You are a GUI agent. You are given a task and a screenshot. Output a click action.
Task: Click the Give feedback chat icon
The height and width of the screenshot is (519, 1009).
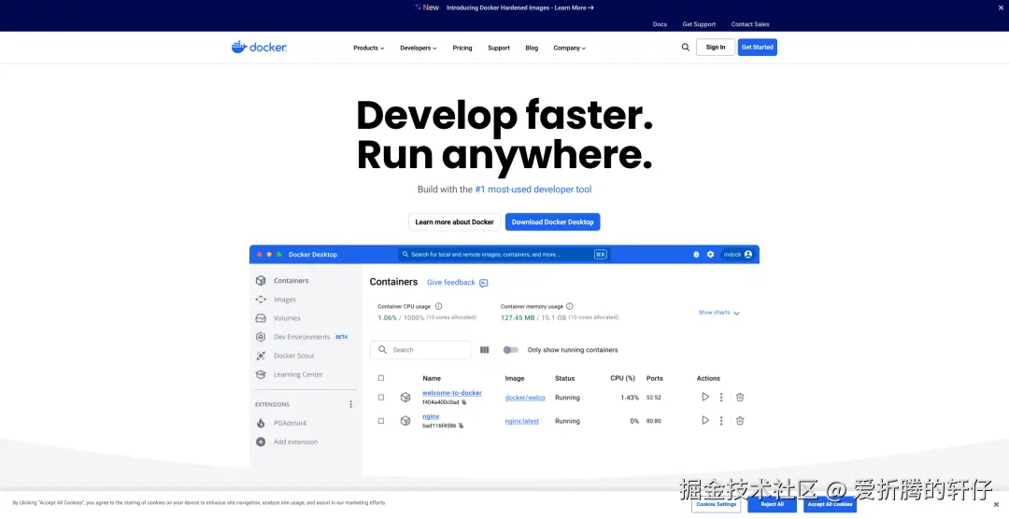click(483, 283)
